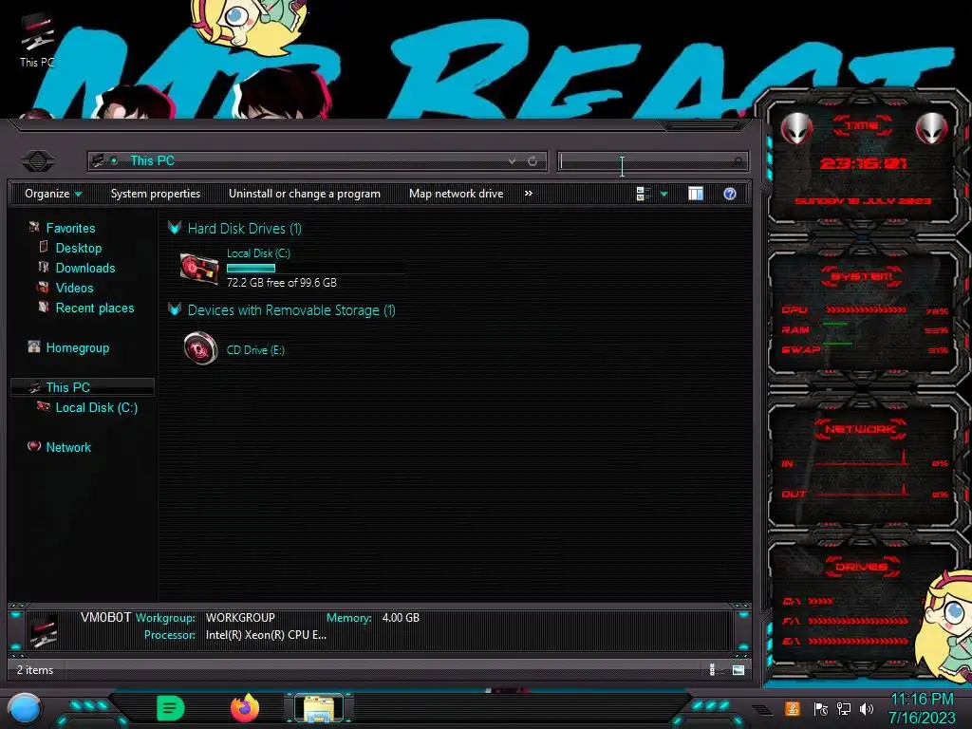Open Videos under Favorites
This screenshot has width=972, height=729.
[x=74, y=288]
